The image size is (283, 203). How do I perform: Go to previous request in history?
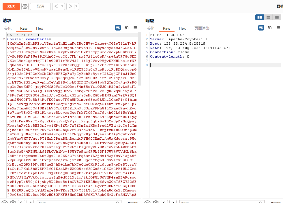pyautogui.click(x=56, y=6)
